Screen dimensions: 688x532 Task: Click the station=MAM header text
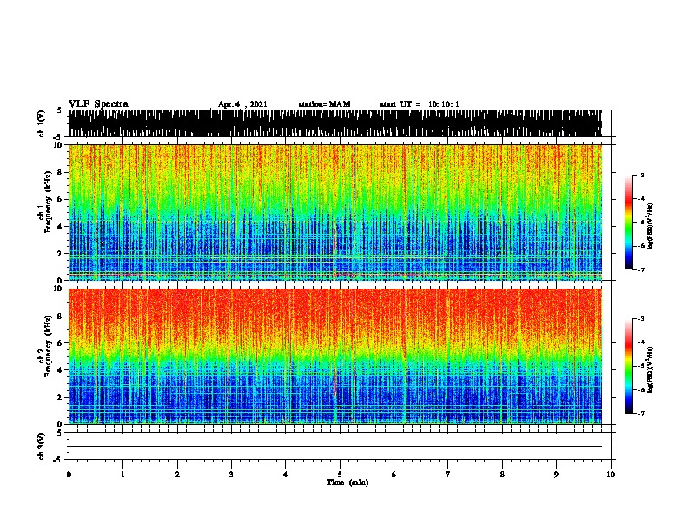[324, 104]
